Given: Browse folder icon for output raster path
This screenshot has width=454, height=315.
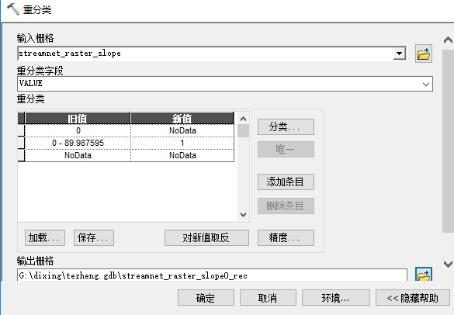Looking at the screenshot, I should pos(424,274).
